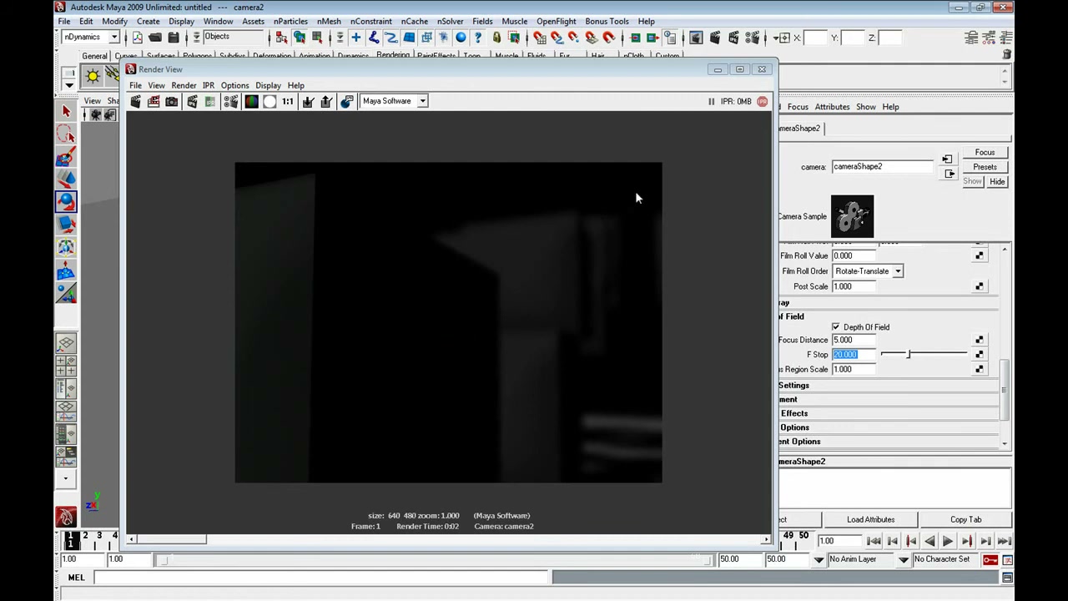The image size is (1068, 601).
Task: Click the question mark snap icon in status line
Action: point(478,38)
